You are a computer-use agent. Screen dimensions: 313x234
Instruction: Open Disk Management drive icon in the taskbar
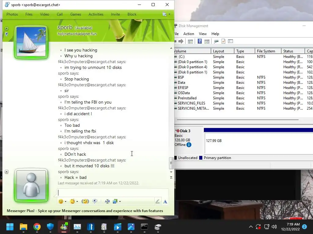click(x=158, y=227)
